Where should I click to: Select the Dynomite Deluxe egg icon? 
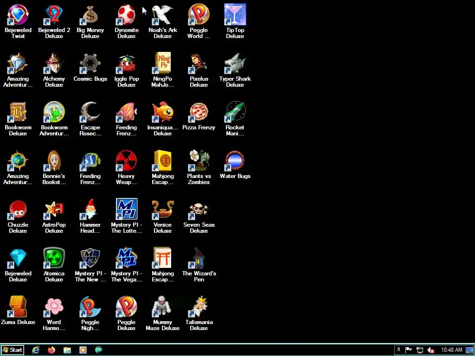(x=126, y=15)
